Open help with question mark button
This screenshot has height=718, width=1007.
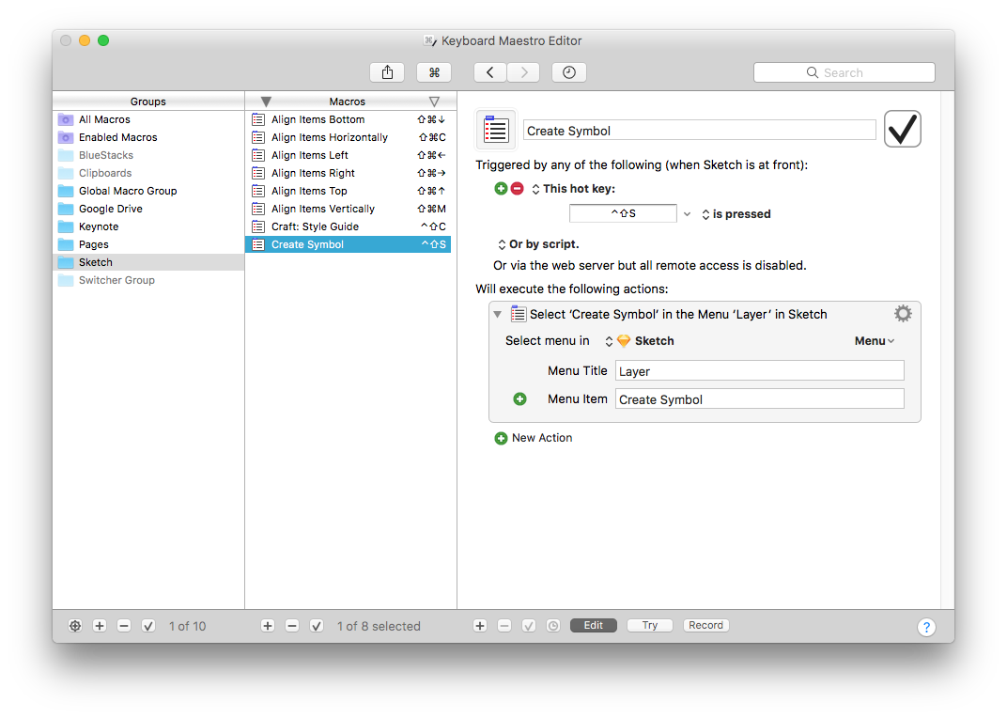[926, 627]
